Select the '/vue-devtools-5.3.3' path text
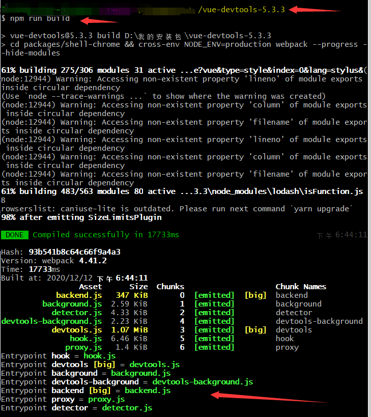The height and width of the screenshot is (417, 371). click(242, 10)
